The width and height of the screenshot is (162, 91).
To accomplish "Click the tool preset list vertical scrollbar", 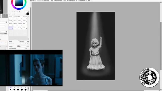I will pos(28,28).
